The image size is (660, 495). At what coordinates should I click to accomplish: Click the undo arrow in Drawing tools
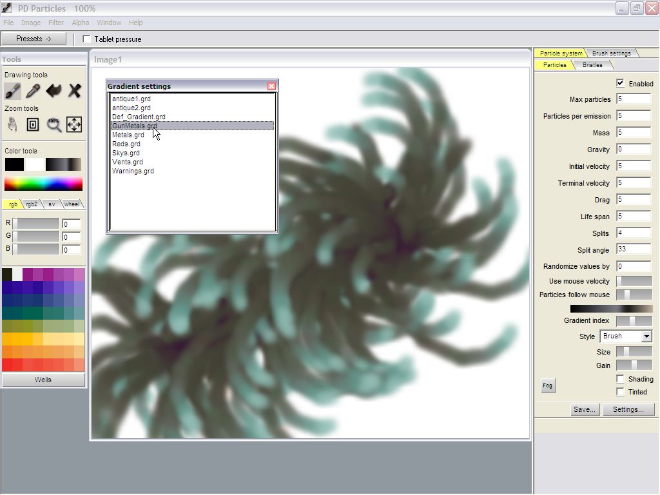point(54,91)
